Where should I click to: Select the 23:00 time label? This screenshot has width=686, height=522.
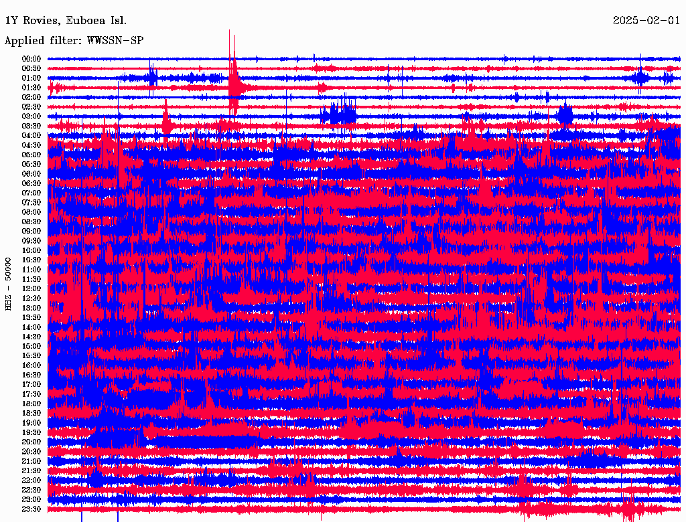(x=31, y=499)
